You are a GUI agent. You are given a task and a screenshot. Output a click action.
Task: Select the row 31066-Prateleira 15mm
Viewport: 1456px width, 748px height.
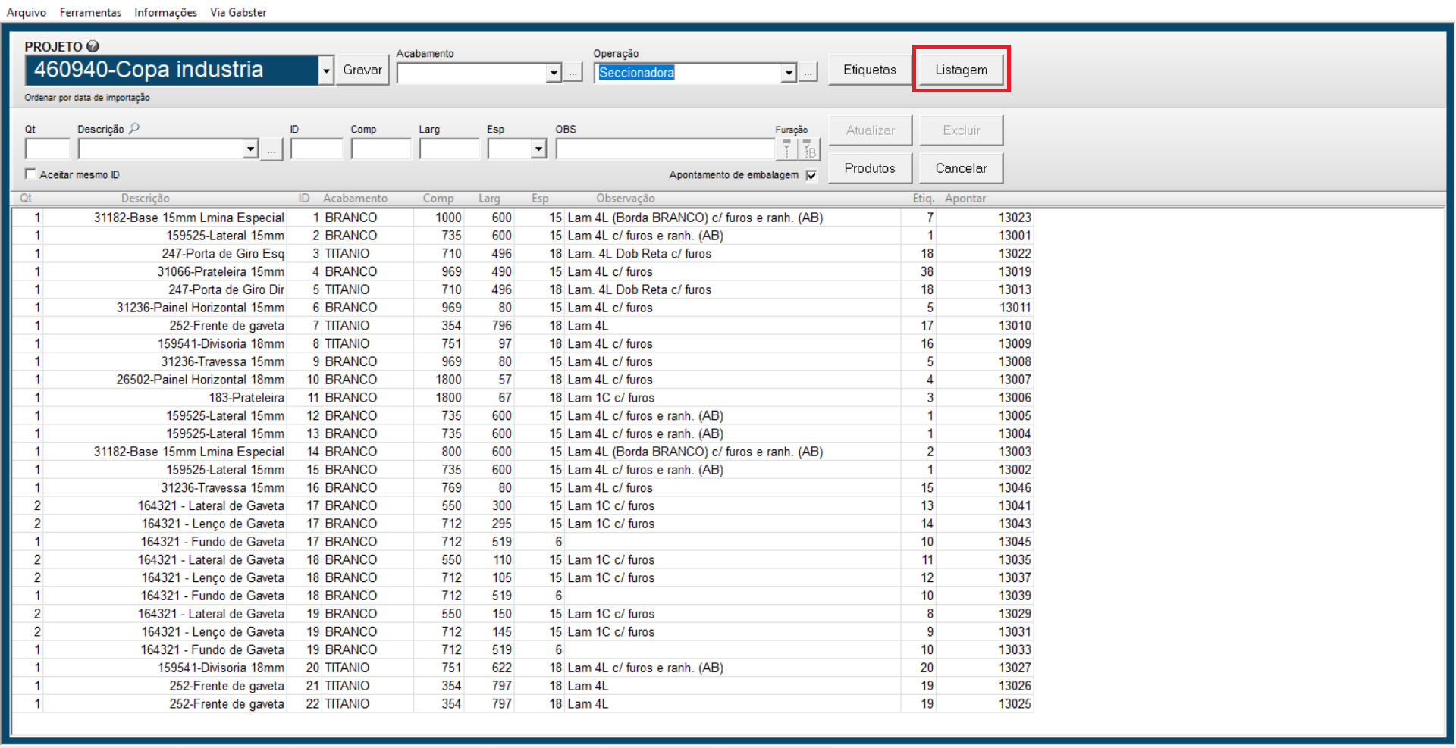522,271
